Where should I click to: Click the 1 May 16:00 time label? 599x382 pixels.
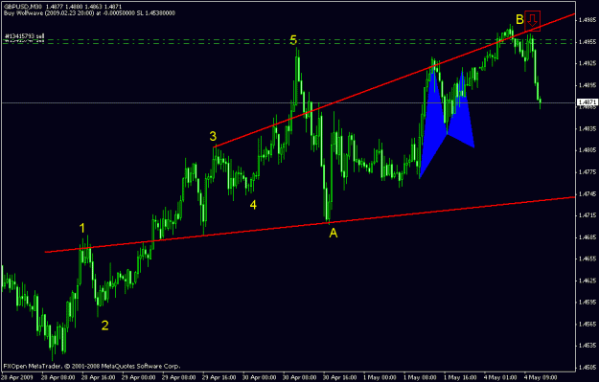tap(460, 377)
